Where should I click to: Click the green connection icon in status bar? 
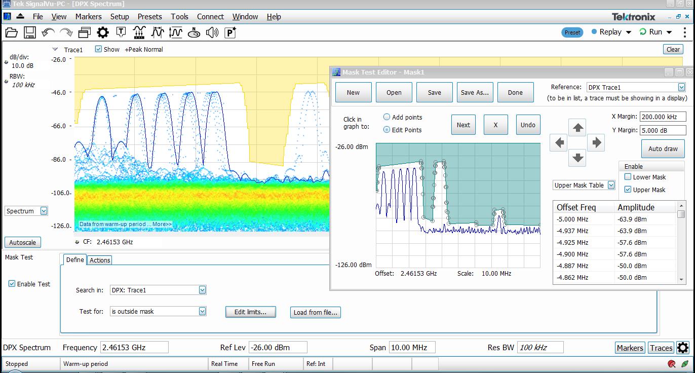(x=685, y=364)
